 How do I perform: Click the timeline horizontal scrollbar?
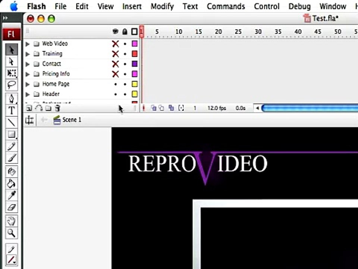[310, 108]
